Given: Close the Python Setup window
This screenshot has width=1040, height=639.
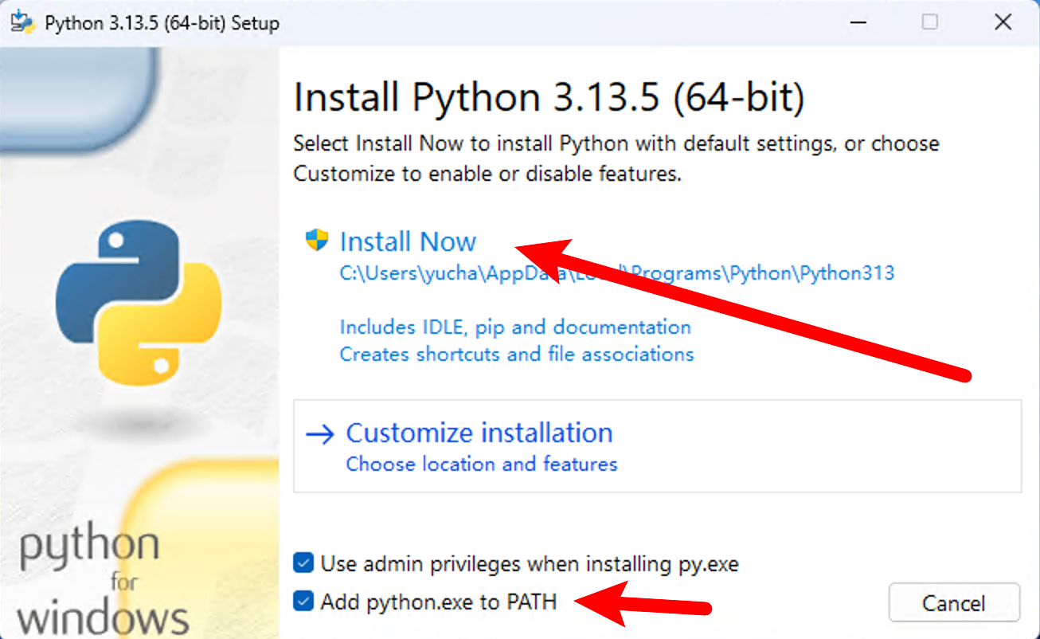Looking at the screenshot, I should click(1003, 22).
